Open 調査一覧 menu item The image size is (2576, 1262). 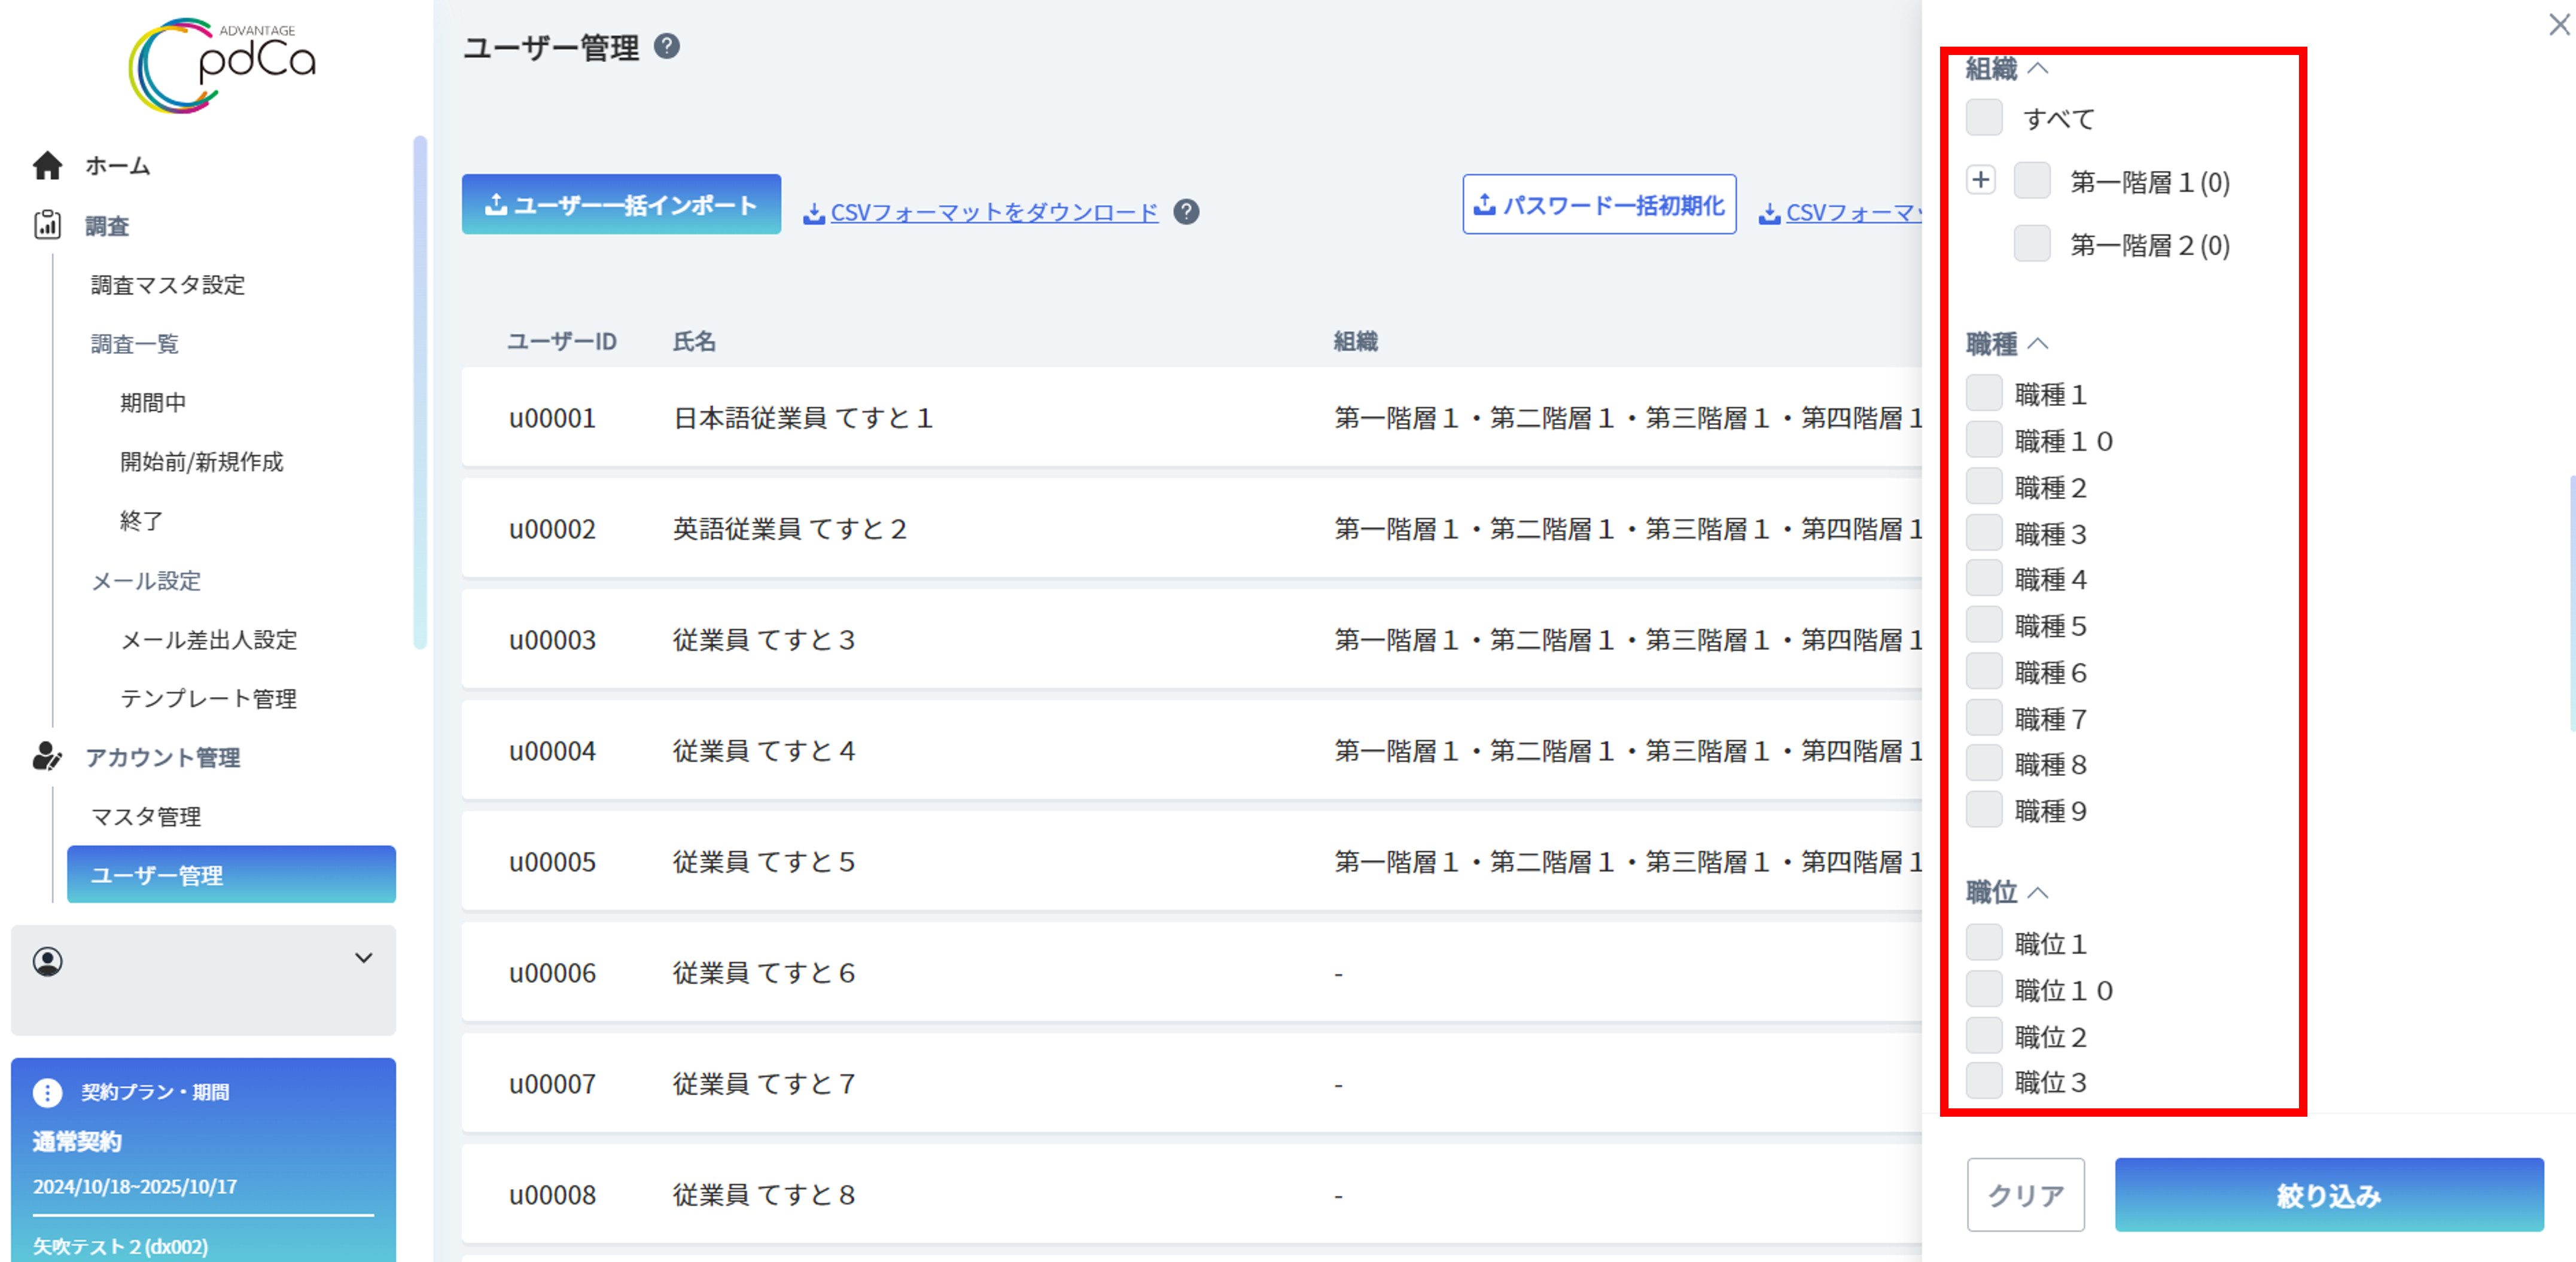coord(134,344)
